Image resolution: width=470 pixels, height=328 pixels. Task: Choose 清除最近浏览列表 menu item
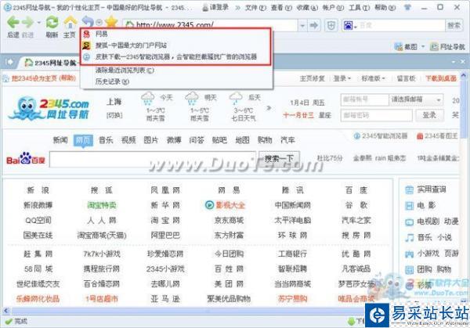coord(176,70)
